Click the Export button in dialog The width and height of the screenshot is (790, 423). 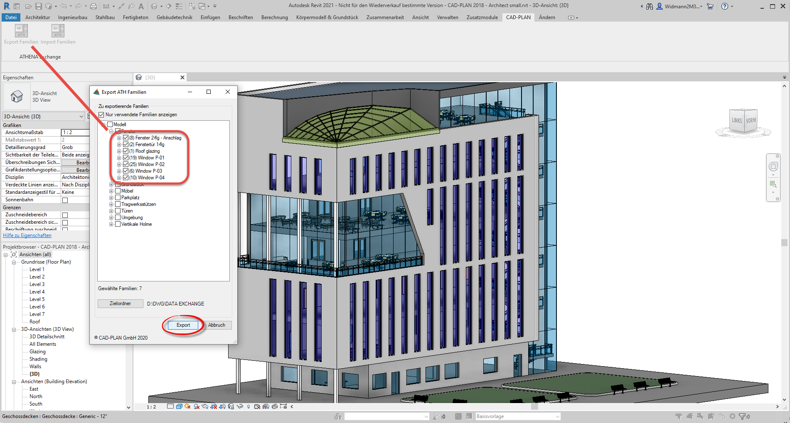[x=183, y=325]
